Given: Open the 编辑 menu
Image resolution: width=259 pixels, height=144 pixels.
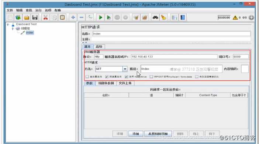Looking at the screenshot, I should [19, 10].
